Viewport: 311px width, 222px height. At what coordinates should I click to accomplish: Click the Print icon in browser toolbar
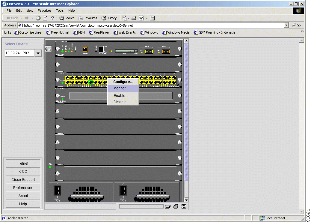[134, 18]
